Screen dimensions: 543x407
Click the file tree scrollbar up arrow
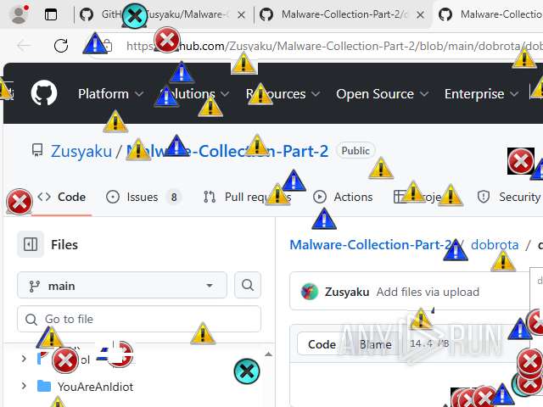(x=268, y=354)
